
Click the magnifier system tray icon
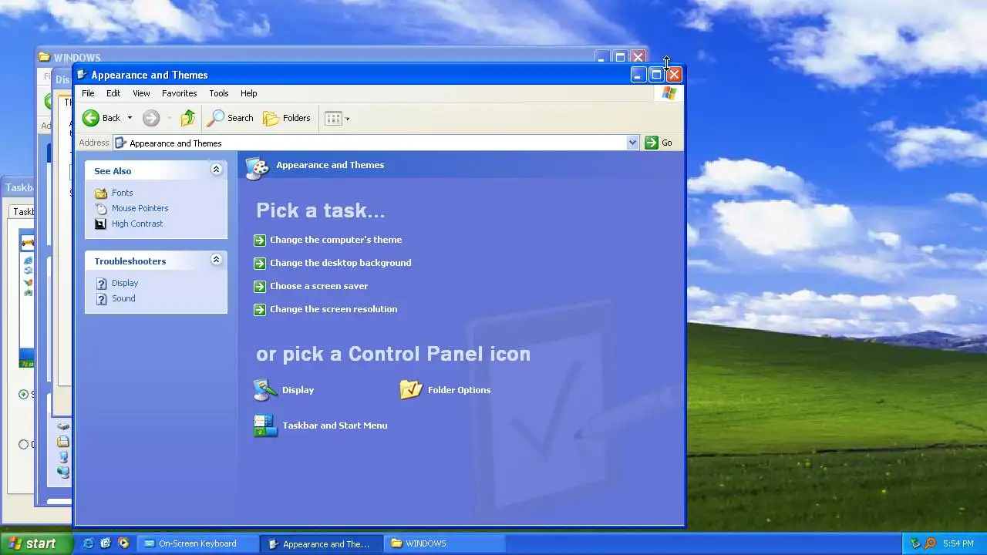(930, 543)
